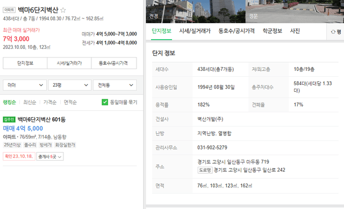The height and width of the screenshot is (209, 344).
Task: Open the 사진 tab
Action: [295, 31]
